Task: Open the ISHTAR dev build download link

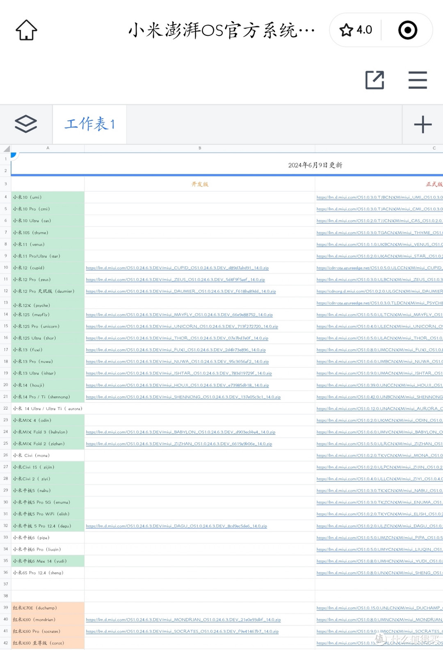Action: tap(179, 373)
